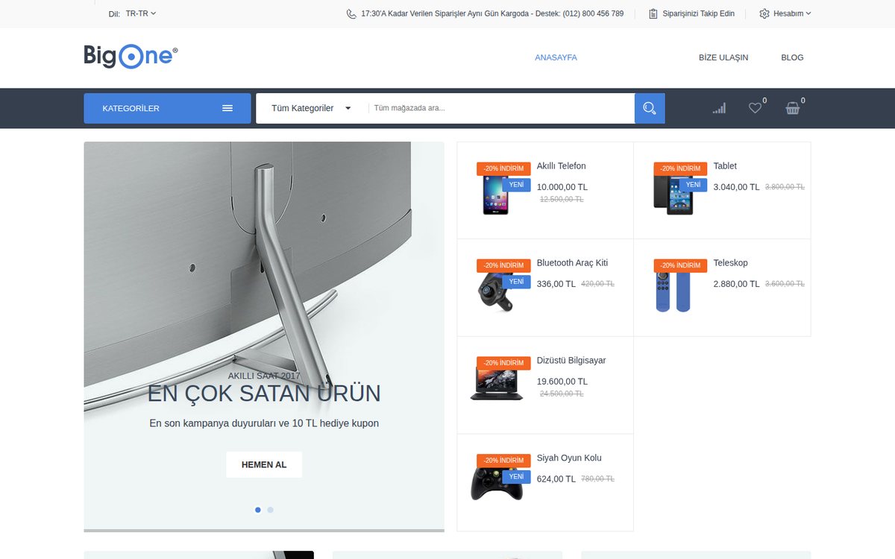Click the 3.040,00 TL price
895x559 pixels.
737,187
